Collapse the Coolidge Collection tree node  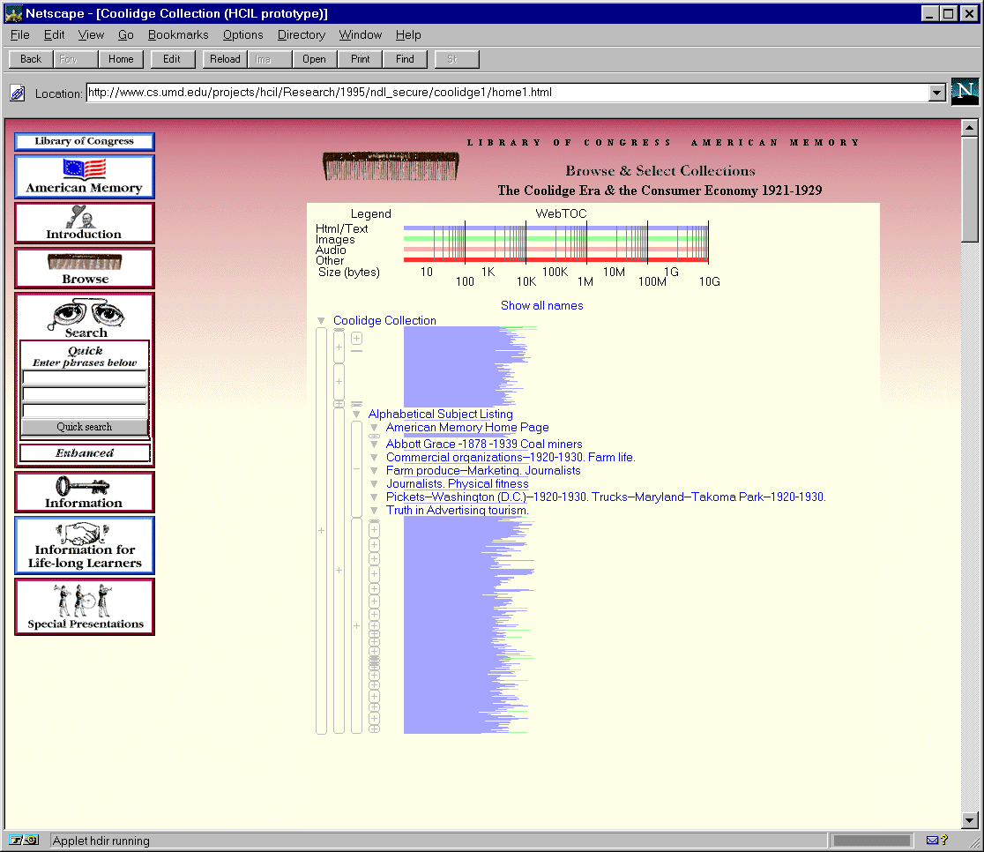[321, 321]
